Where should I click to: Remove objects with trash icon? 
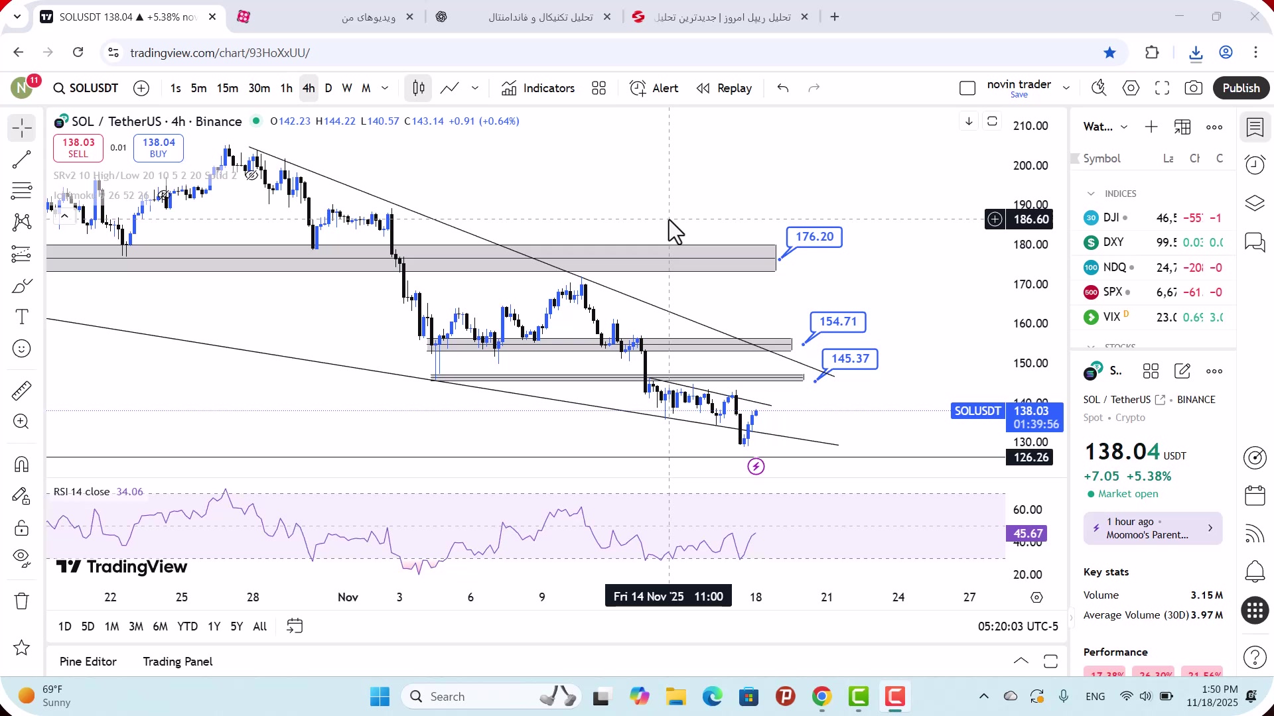tap(22, 601)
